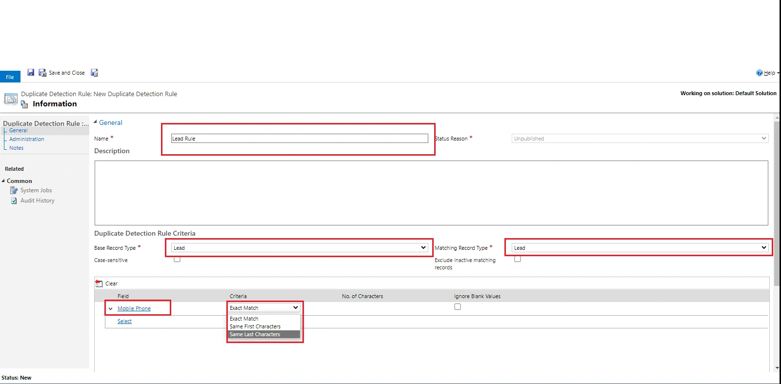Toggle the Case-sensitive checkbox

click(x=177, y=259)
